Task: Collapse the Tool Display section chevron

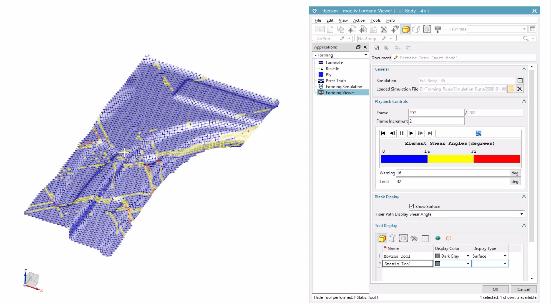Action: (524, 225)
